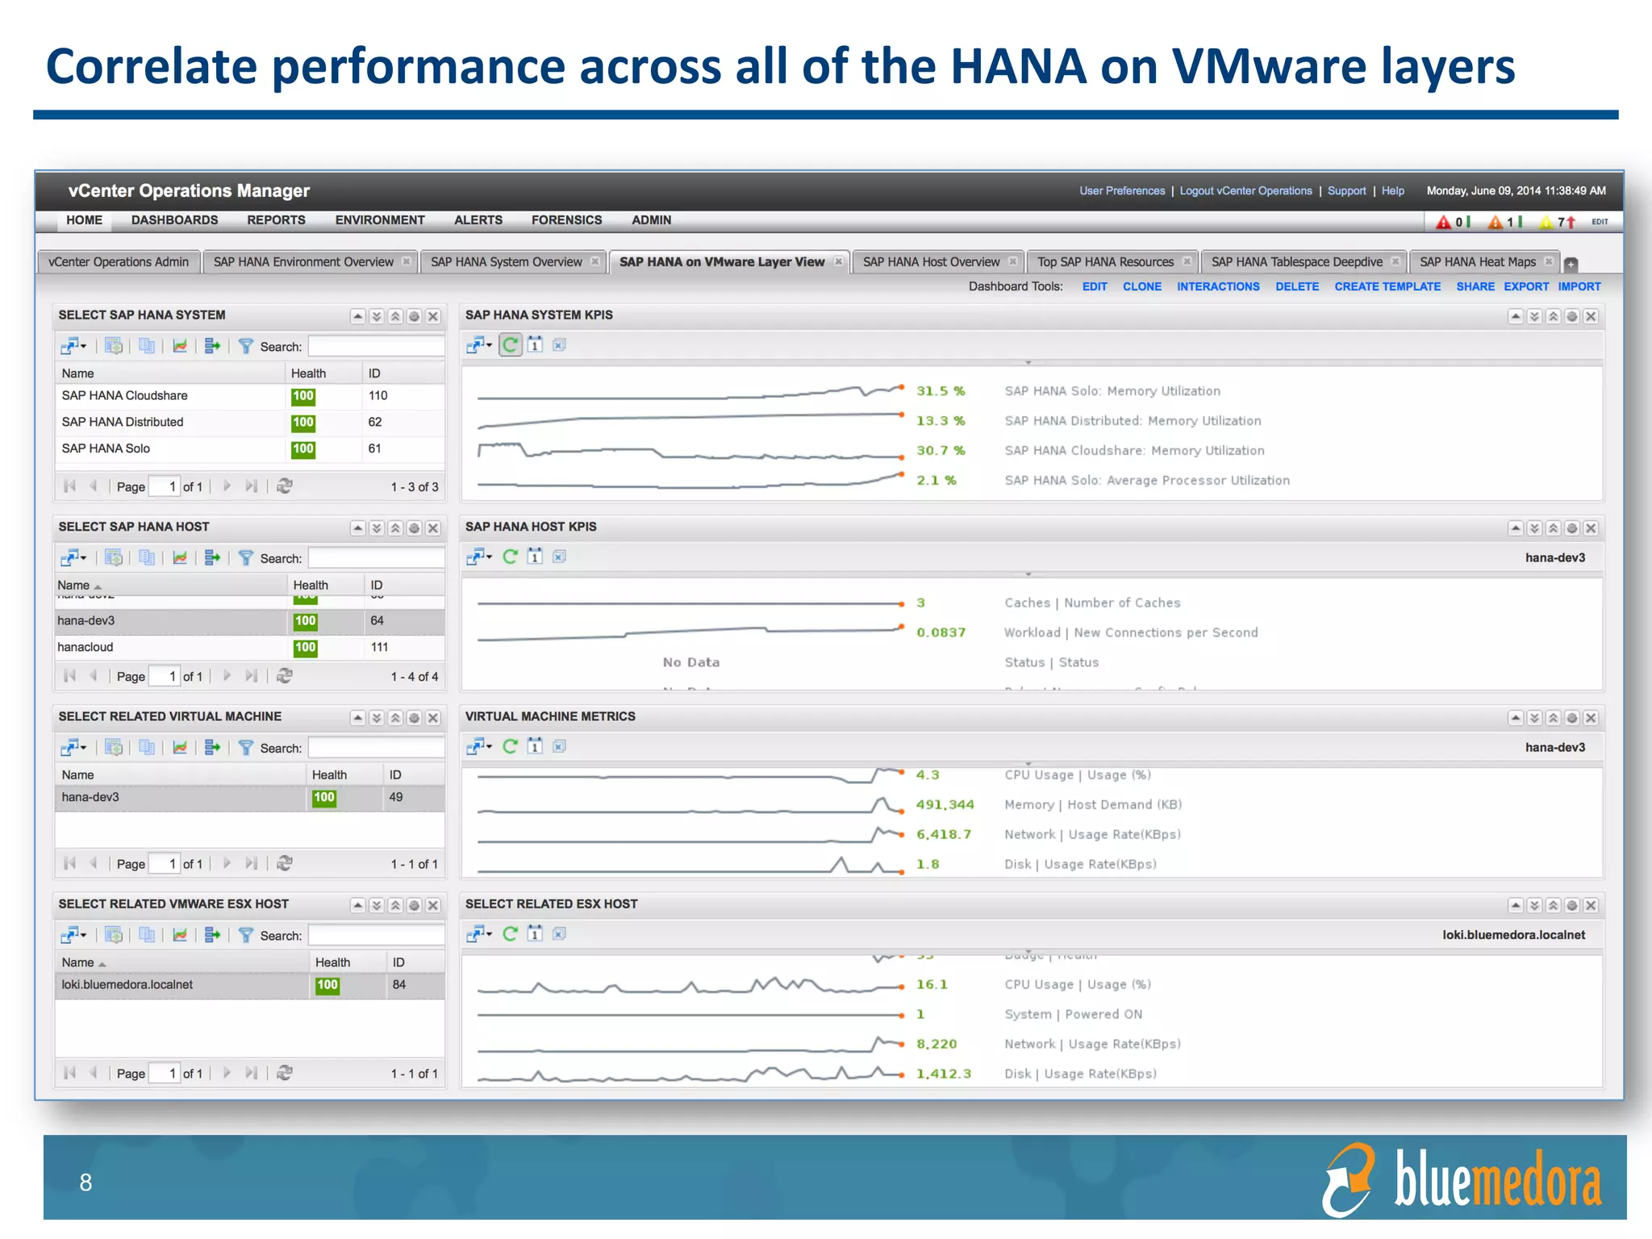Select the SAP HANA Solo row
The height and width of the screenshot is (1239, 1652).
coord(250,448)
